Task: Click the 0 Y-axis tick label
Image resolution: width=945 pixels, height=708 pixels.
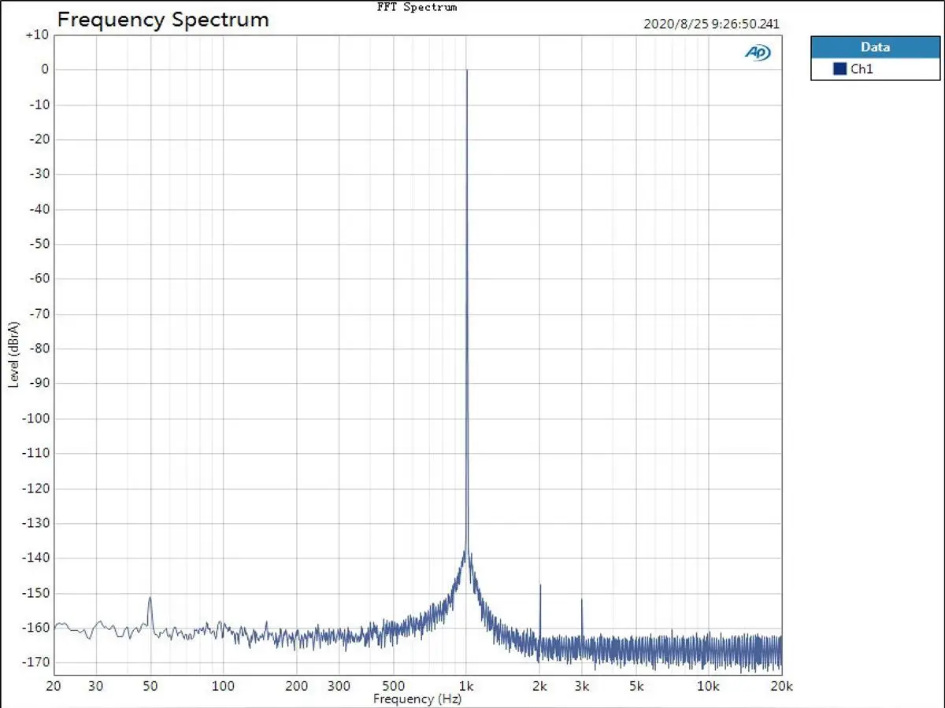Action: click(x=45, y=69)
